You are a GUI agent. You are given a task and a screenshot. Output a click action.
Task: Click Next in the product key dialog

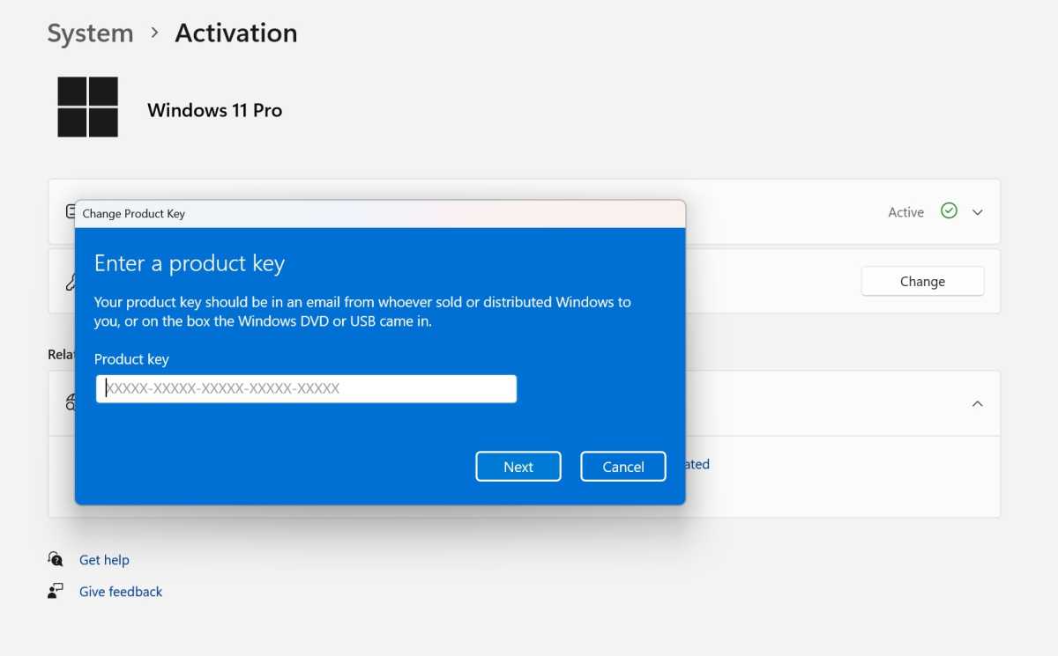pyautogui.click(x=518, y=467)
